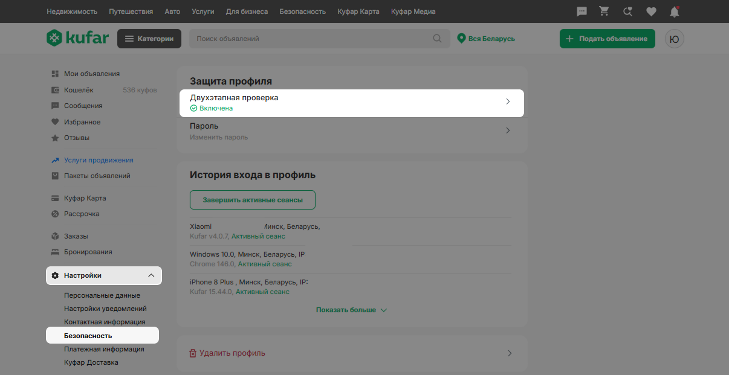Click the 536 куфов wallet balance

[x=140, y=90]
